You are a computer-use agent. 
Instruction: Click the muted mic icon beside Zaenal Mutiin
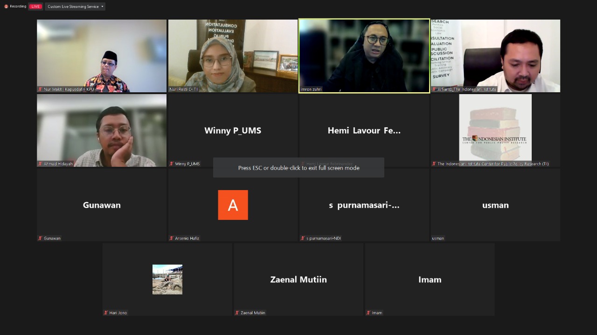237,313
